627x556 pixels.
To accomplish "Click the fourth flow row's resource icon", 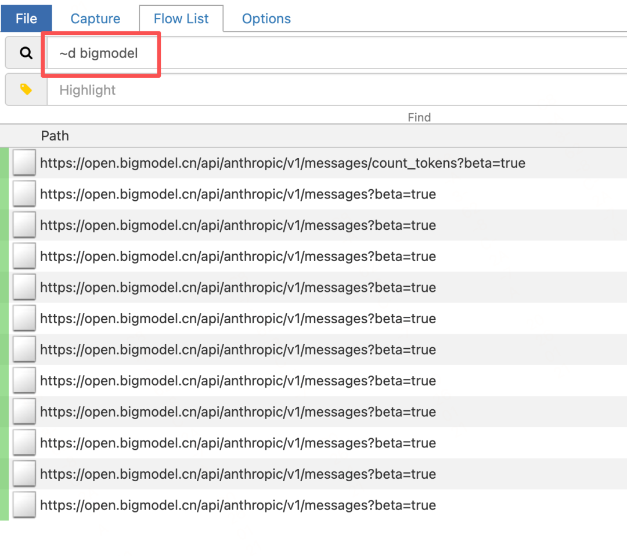I will coord(24,257).
